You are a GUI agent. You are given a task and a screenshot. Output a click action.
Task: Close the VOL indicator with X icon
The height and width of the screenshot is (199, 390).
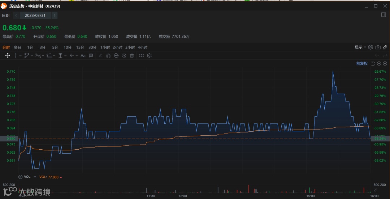[x=20, y=177]
